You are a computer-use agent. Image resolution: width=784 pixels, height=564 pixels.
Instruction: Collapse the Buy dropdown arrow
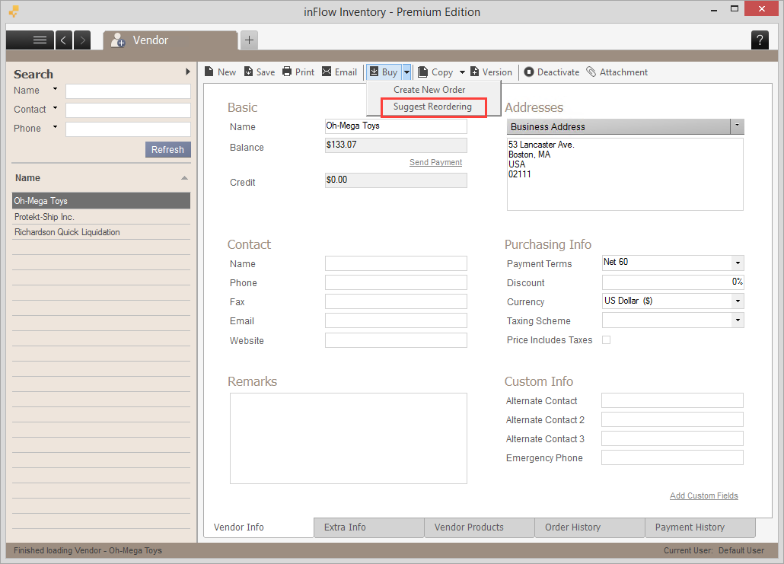coord(406,72)
